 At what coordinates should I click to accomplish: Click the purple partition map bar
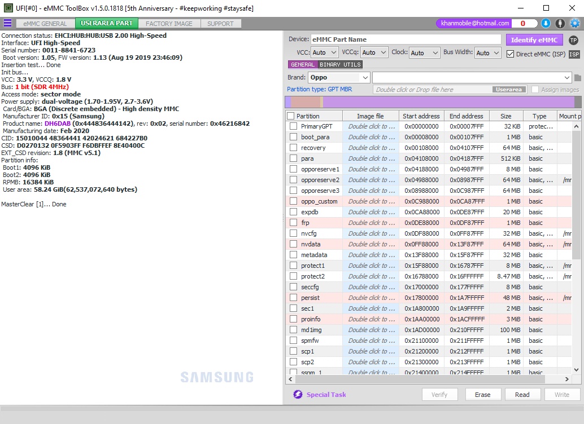click(449, 102)
